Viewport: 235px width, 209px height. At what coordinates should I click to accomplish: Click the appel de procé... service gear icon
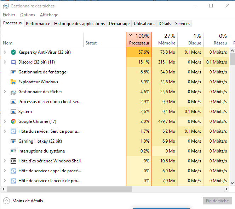(13, 171)
